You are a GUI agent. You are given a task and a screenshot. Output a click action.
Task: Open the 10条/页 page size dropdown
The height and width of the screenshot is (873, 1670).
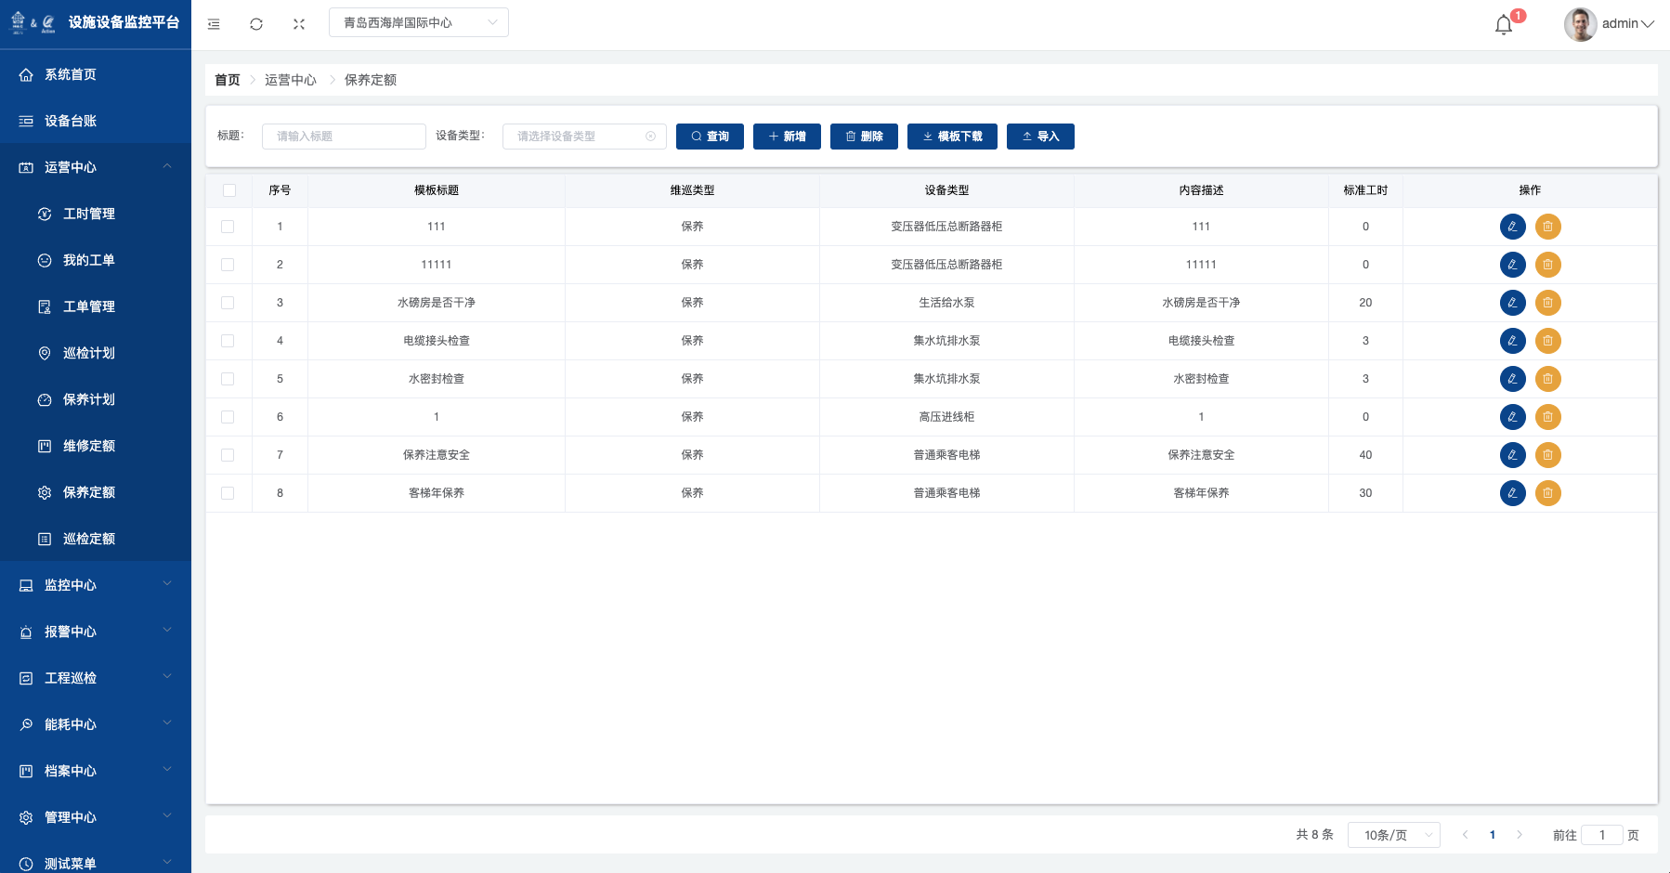pyautogui.click(x=1393, y=835)
